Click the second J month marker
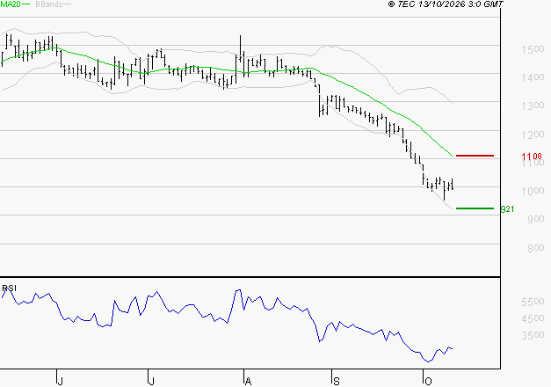The image size is (551, 387). click(x=151, y=382)
